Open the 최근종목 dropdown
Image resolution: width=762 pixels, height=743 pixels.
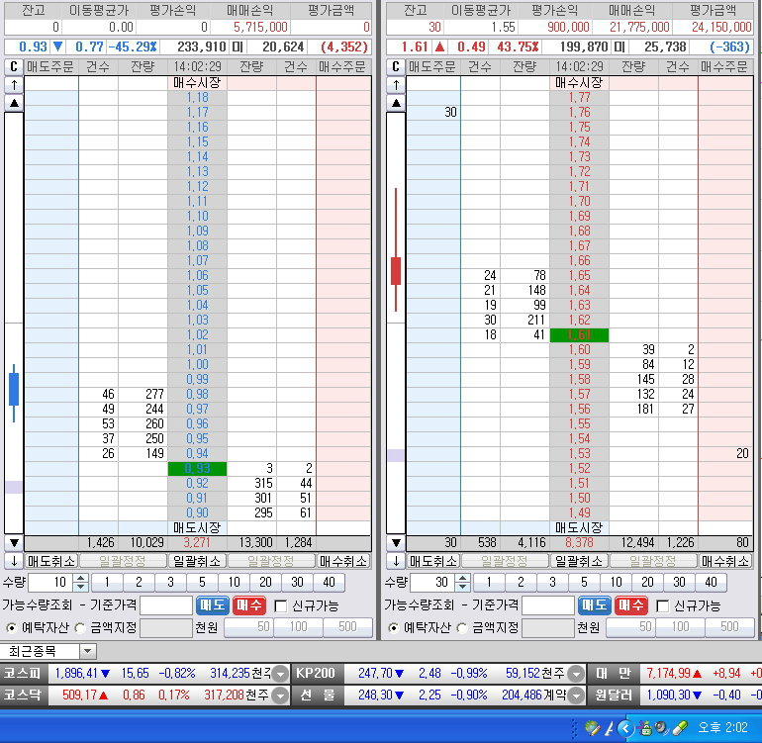(88, 650)
